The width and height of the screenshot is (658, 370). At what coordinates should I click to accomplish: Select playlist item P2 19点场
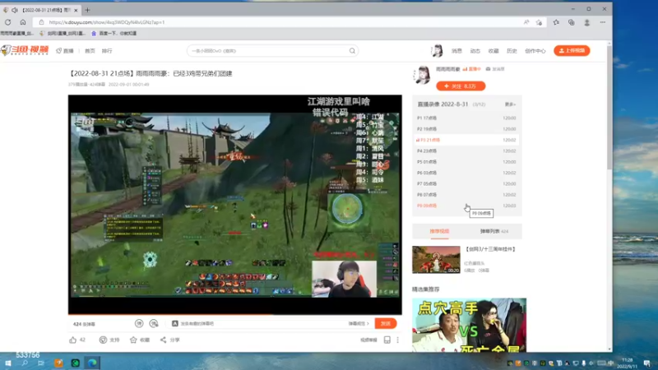(466, 129)
